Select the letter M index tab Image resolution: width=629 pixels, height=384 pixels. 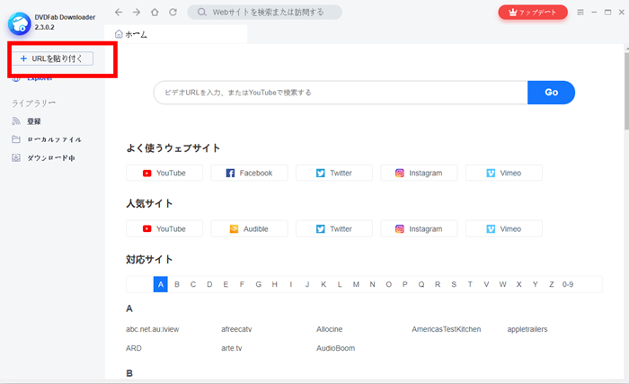[356, 284]
